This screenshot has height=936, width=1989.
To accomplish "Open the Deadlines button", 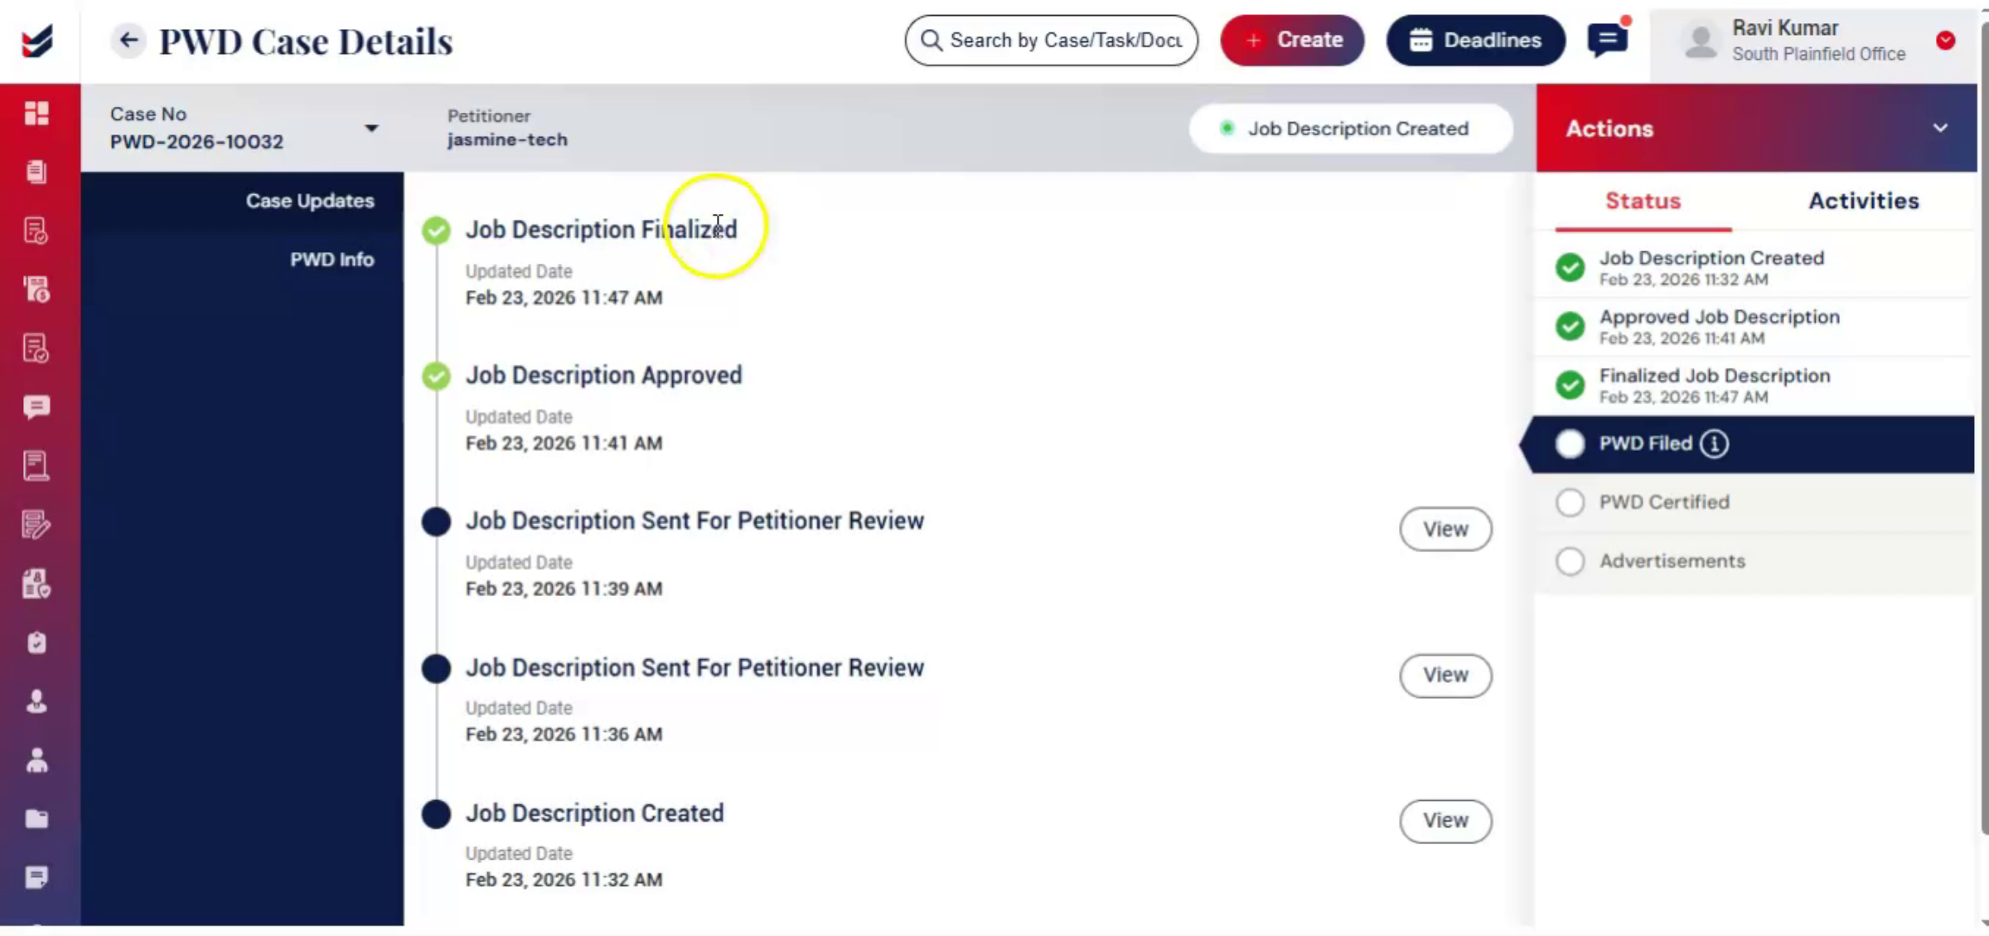I will tap(1476, 40).
